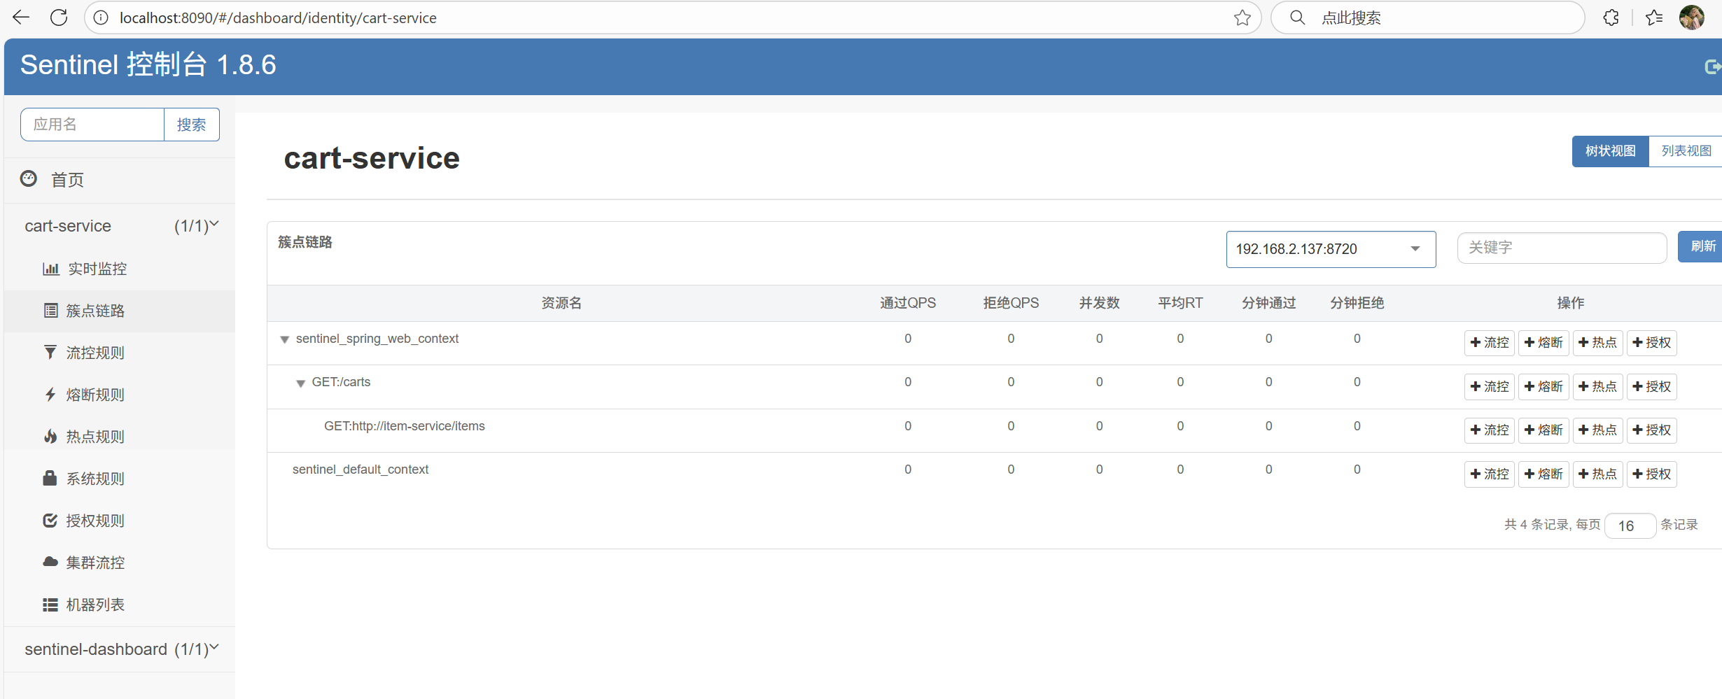1722x699 pixels.
Task: Click the 系统规则 lock icon
Action: coord(50,478)
